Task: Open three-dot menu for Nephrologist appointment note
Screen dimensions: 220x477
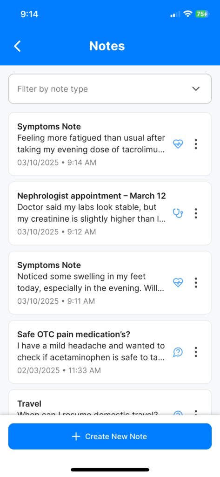Action: click(x=196, y=213)
